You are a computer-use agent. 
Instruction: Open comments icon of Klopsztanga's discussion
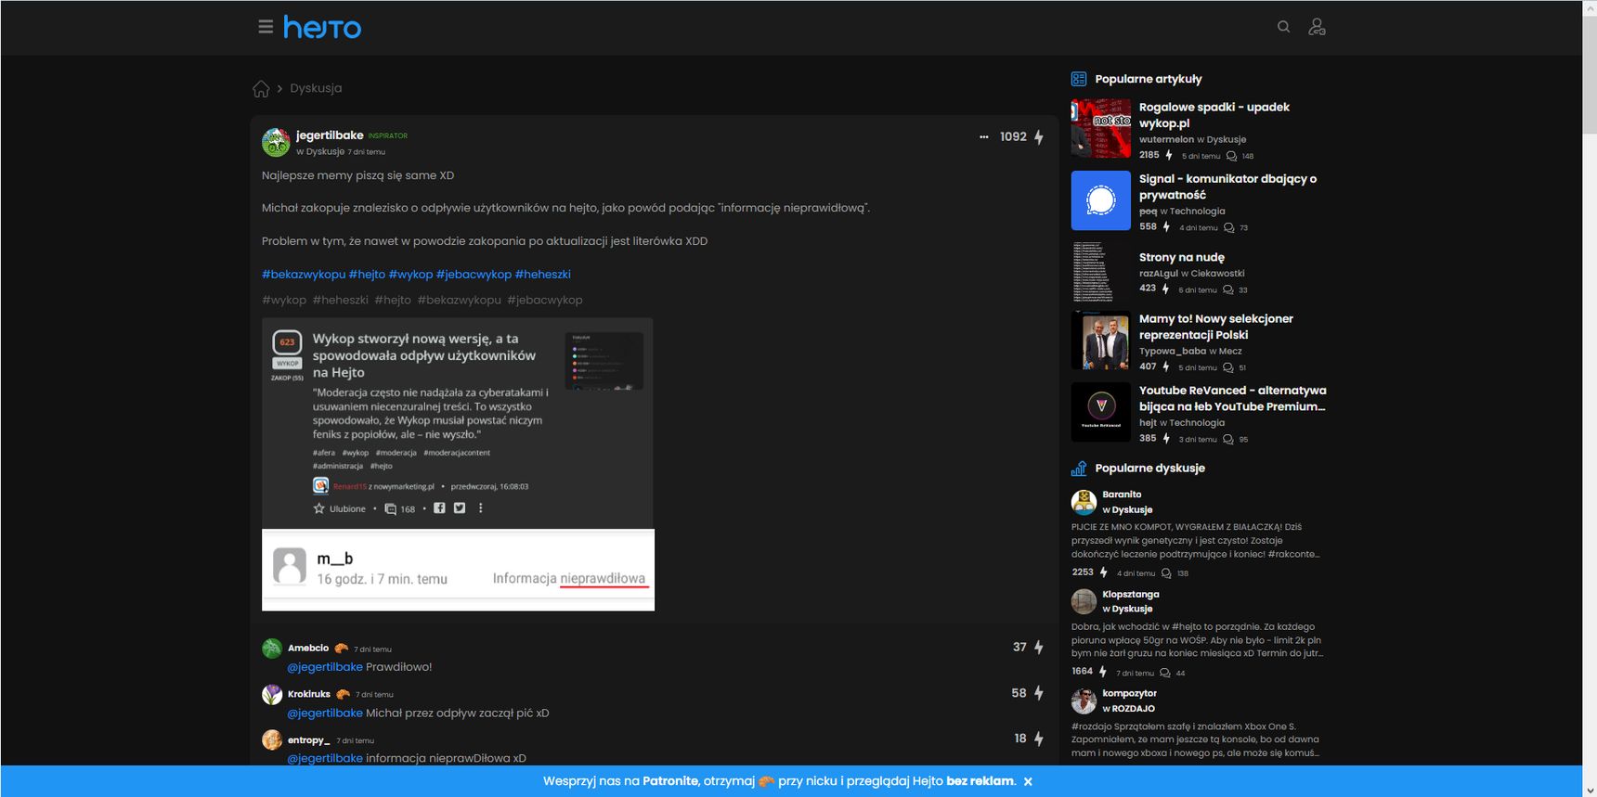coord(1165,673)
